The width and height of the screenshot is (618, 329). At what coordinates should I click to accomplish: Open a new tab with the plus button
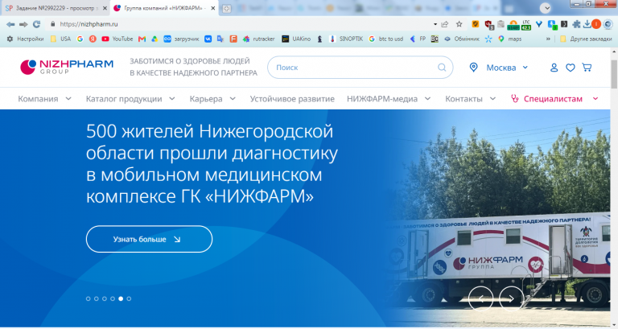(227, 8)
